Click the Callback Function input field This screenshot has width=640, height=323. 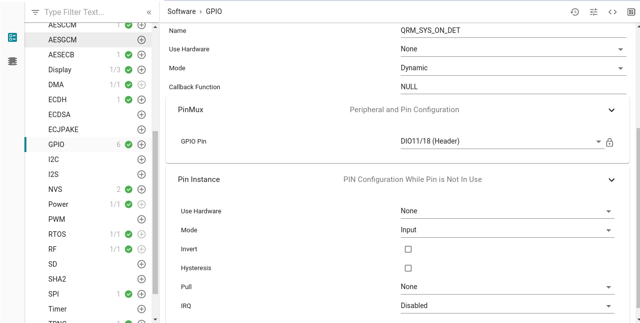tap(513, 87)
